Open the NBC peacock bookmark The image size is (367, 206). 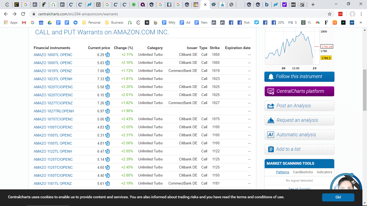(x=318, y=23)
